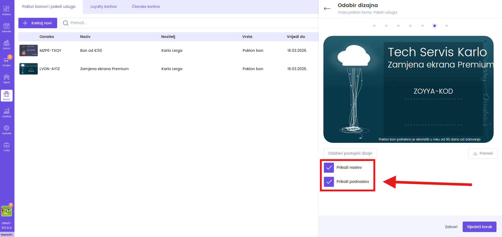Open Postavke settings gear
The height and width of the screenshot is (237, 502).
click(x=7, y=129)
